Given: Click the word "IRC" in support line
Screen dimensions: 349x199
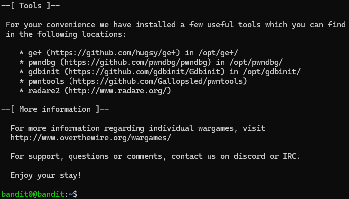Looking at the screenshot, I should tap(291, 156).
